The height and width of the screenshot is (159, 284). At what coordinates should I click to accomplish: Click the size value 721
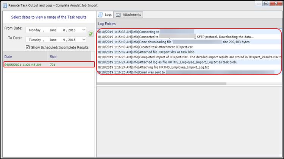coord(53,65)
